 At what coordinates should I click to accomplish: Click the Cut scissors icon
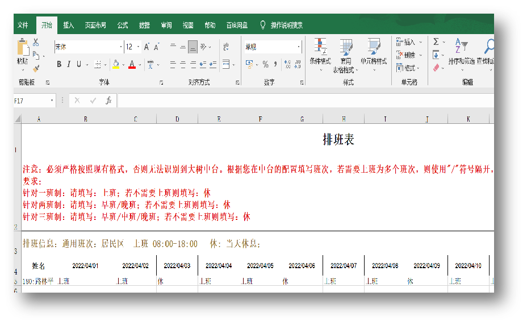[x=36, y=42]
